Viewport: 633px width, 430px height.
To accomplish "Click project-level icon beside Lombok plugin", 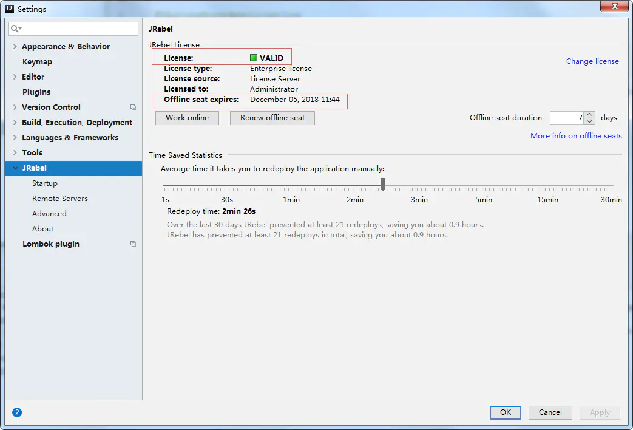I will tap(133, 244).
